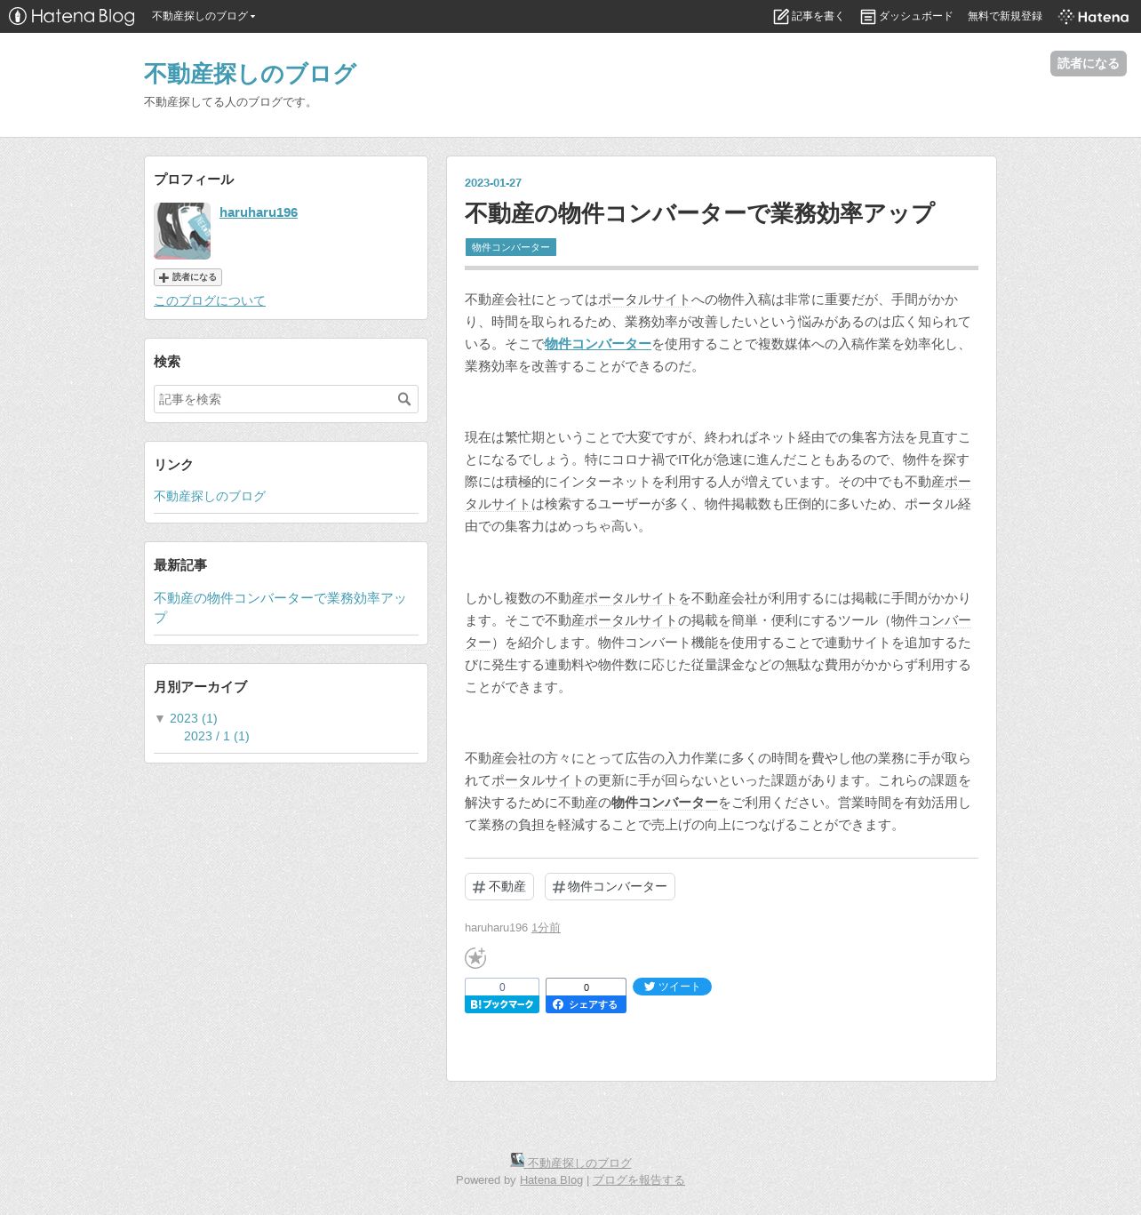This screenshot has width=1141, height=1215.
Task: Click gray 読者になる button at top right
Action: point(1089,63)
